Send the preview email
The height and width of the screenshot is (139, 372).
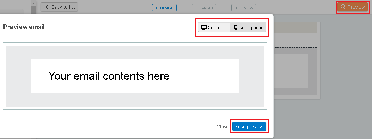[249, 127]
